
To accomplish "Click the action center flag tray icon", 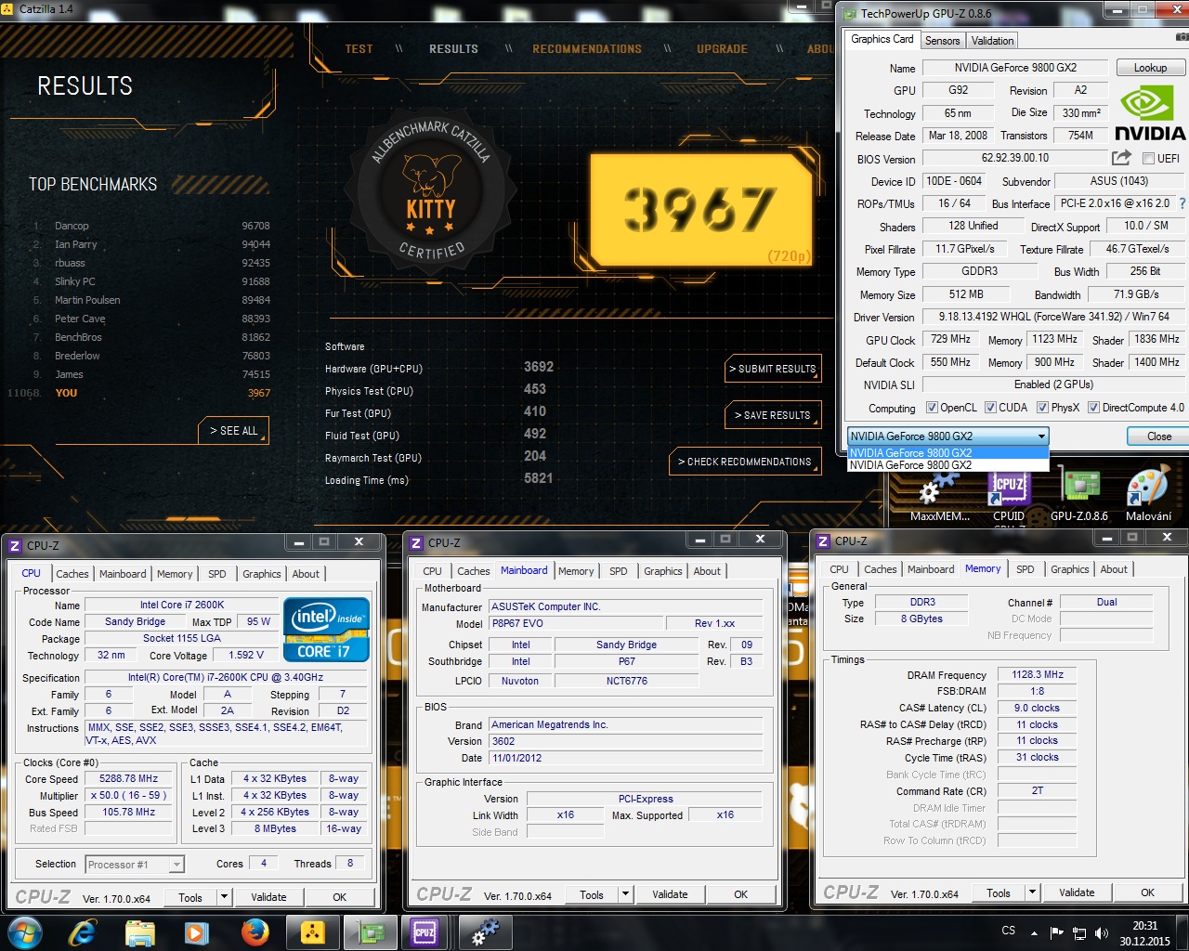I will tap(1056, 932).
